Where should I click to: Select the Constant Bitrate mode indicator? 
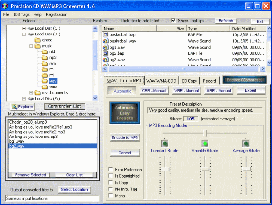[x=165, y=143]
